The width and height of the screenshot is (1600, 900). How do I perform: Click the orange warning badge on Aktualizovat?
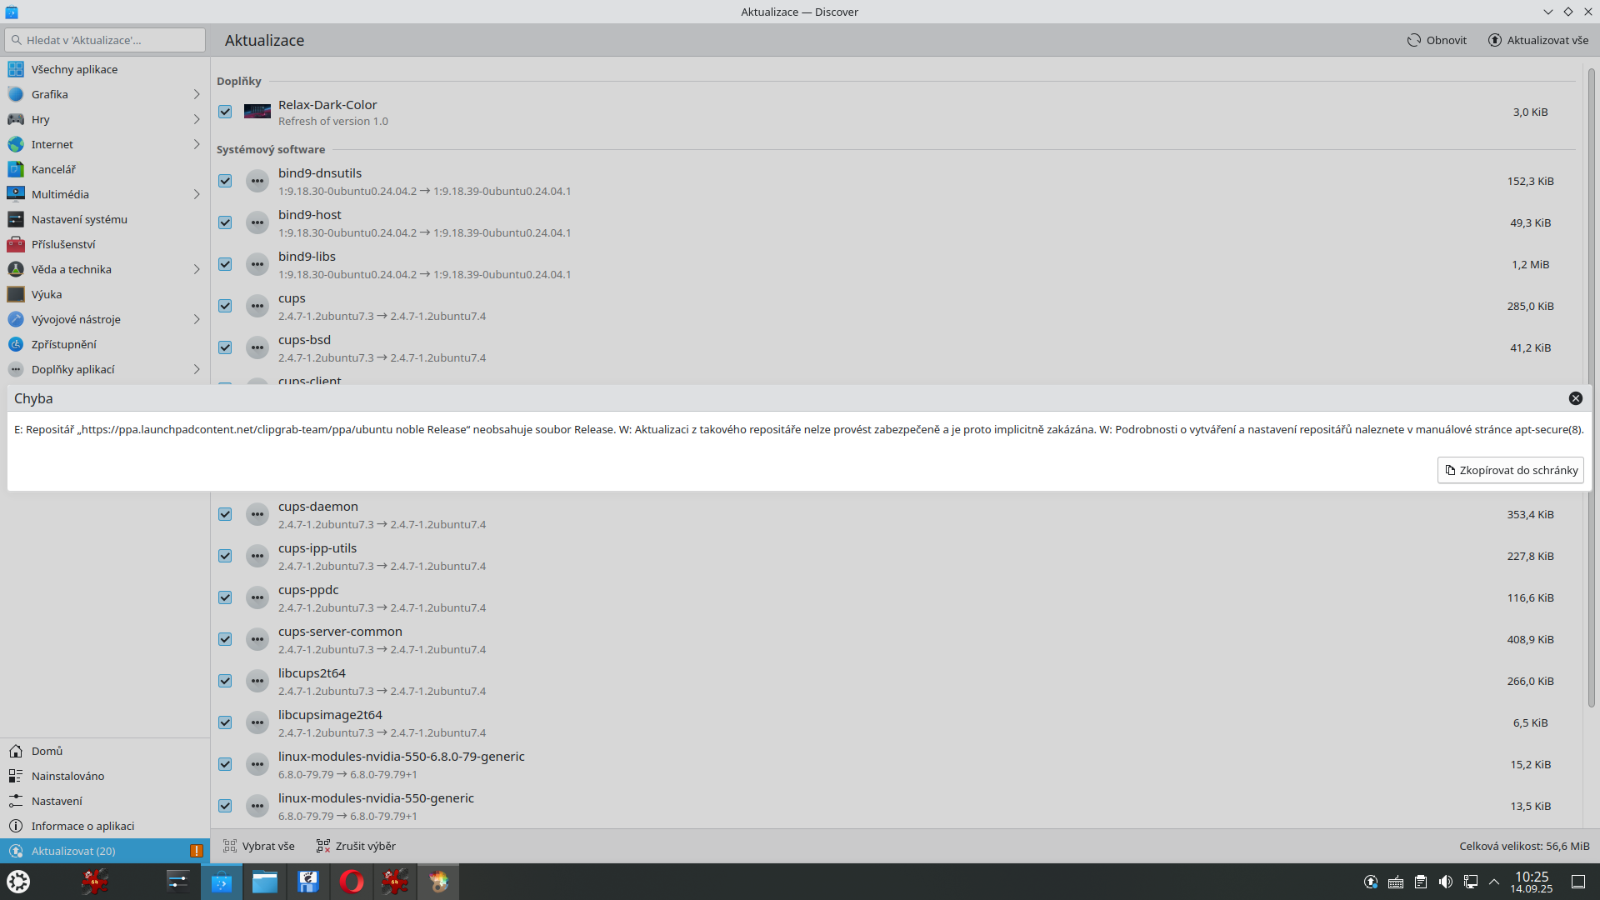click(197, 851)
